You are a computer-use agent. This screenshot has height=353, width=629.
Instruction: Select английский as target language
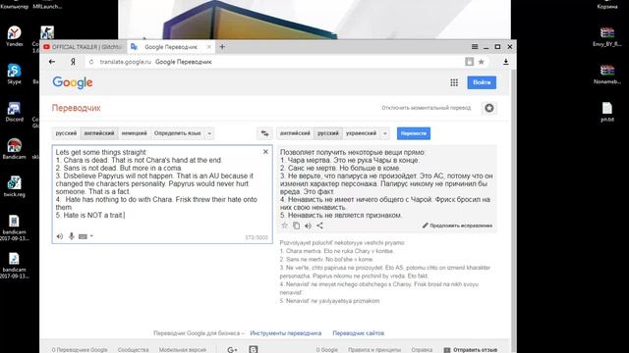[295, 133]
